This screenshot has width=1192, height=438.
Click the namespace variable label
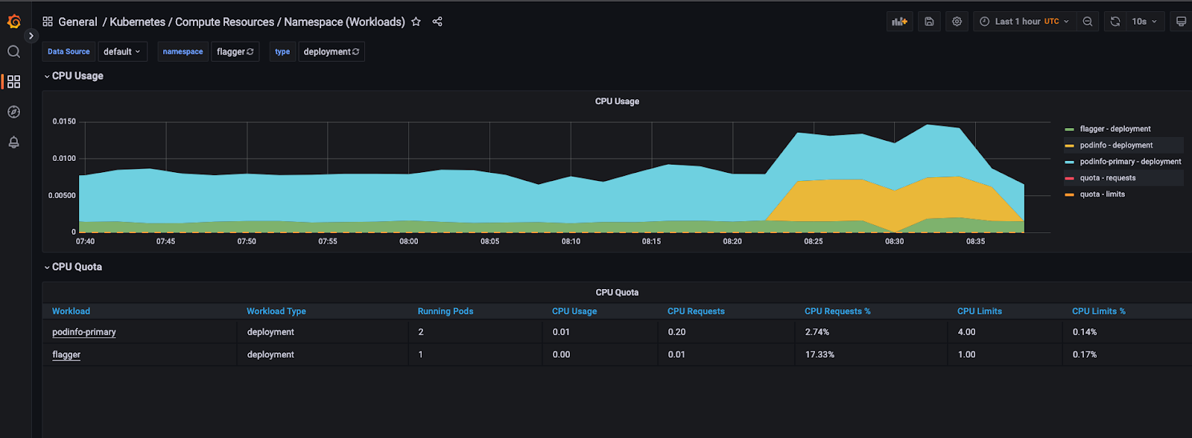tap(183, 51)
